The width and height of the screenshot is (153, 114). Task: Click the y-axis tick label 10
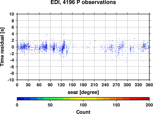(12, 14)
